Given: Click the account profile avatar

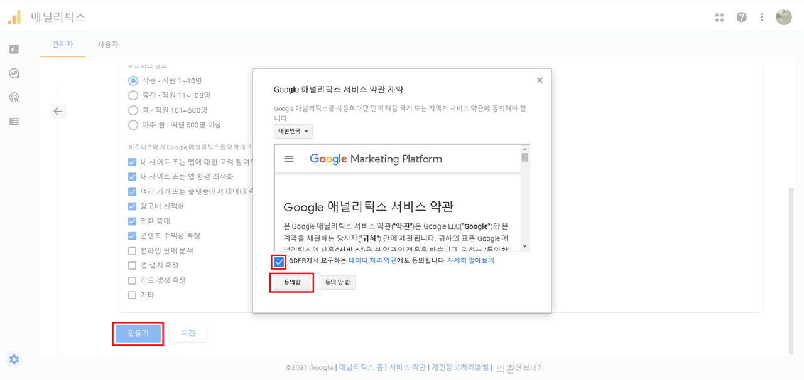Looking at the screenshot, I should [x=784, y=18].
